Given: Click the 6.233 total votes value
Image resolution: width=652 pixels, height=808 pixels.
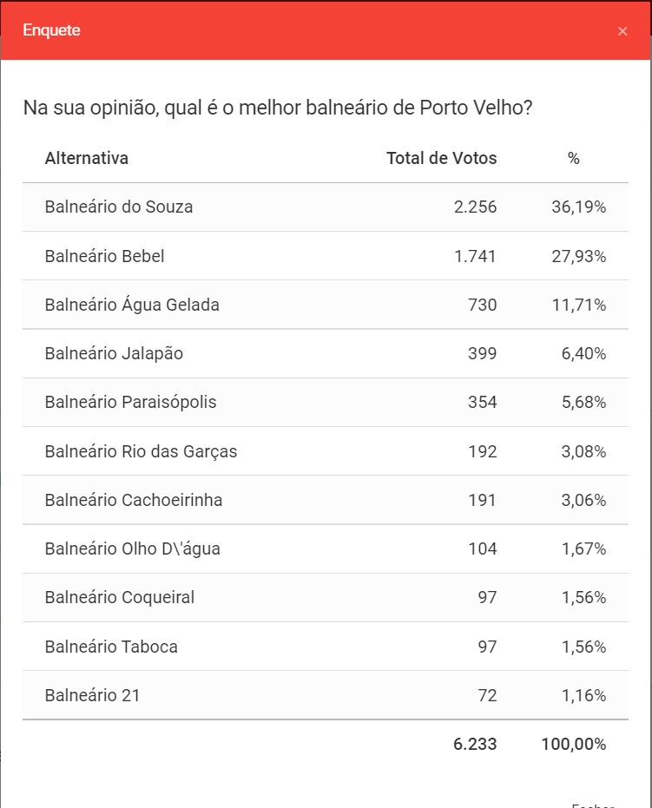Looking at the screenshot, I should (475, 744).
